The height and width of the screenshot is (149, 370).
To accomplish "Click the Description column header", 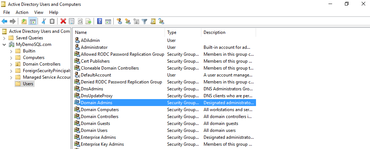I will pyautogui.click(x=228, y=32).
